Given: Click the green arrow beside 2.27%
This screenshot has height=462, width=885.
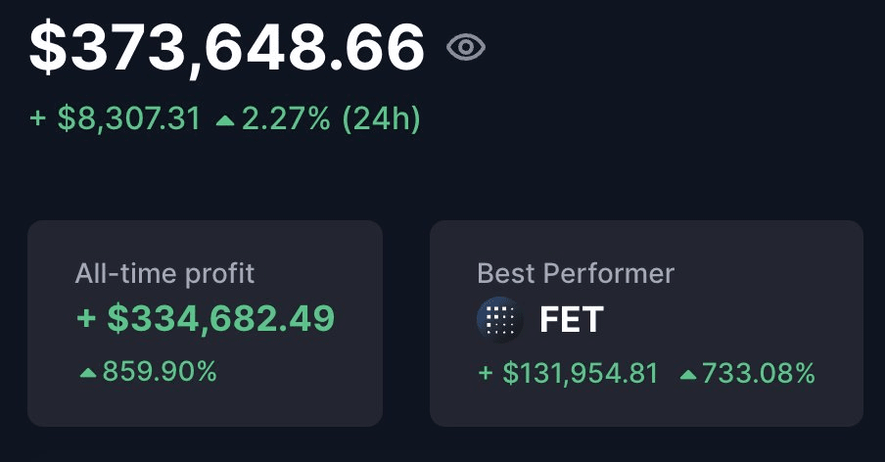Looking at the screenshot, I should pyautogui.click(x=225, y=120).
